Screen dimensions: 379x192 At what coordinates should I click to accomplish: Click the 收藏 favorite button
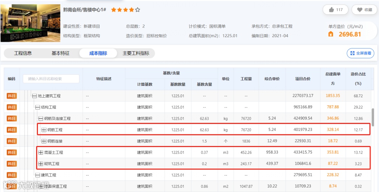pos(364,10)
